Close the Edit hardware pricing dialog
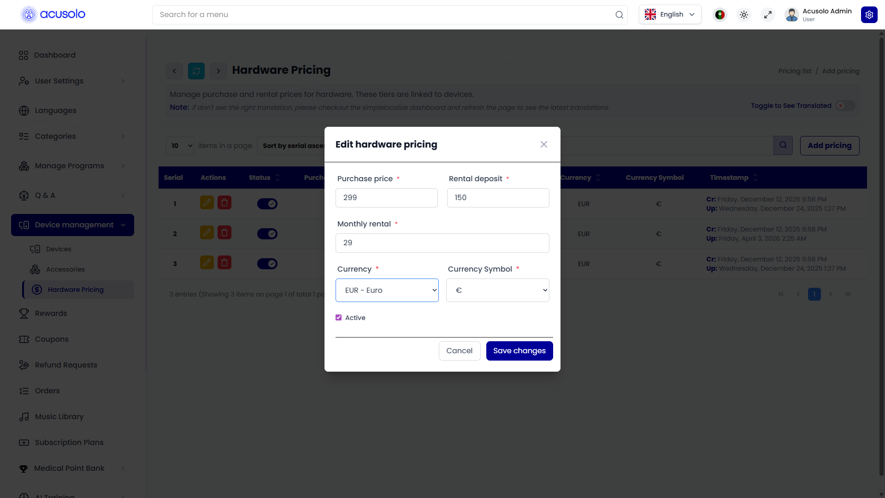 [x=544, y=144]
